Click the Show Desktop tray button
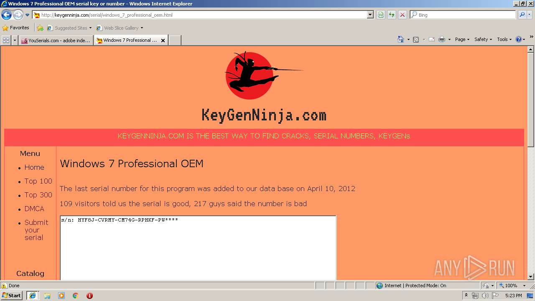Image resolution: width=535 pixels, height=301 pixels. point(531,296)
